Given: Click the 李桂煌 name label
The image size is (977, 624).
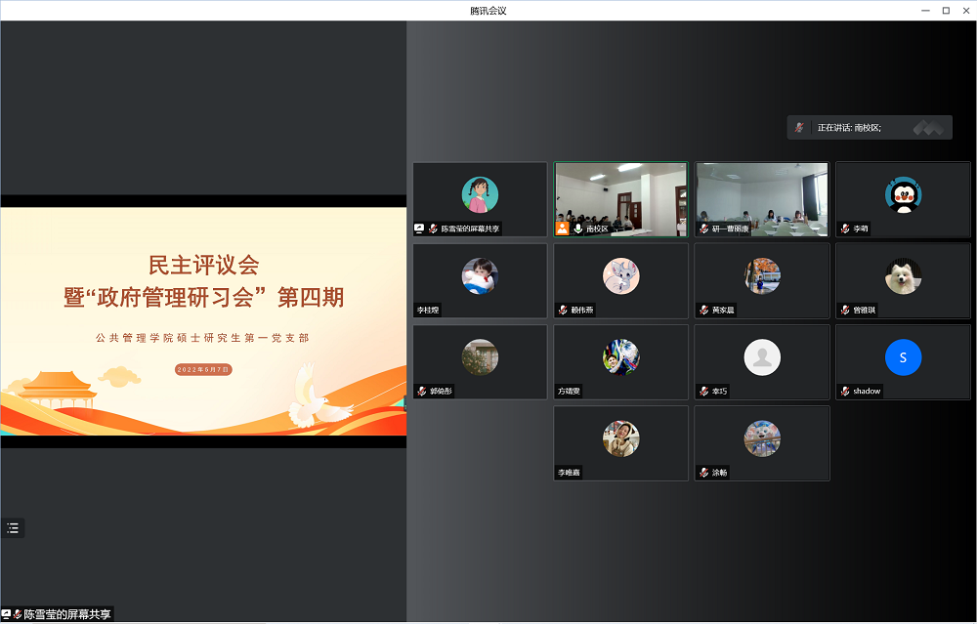Looking at the screenshot, I should (x=428, y=311).
